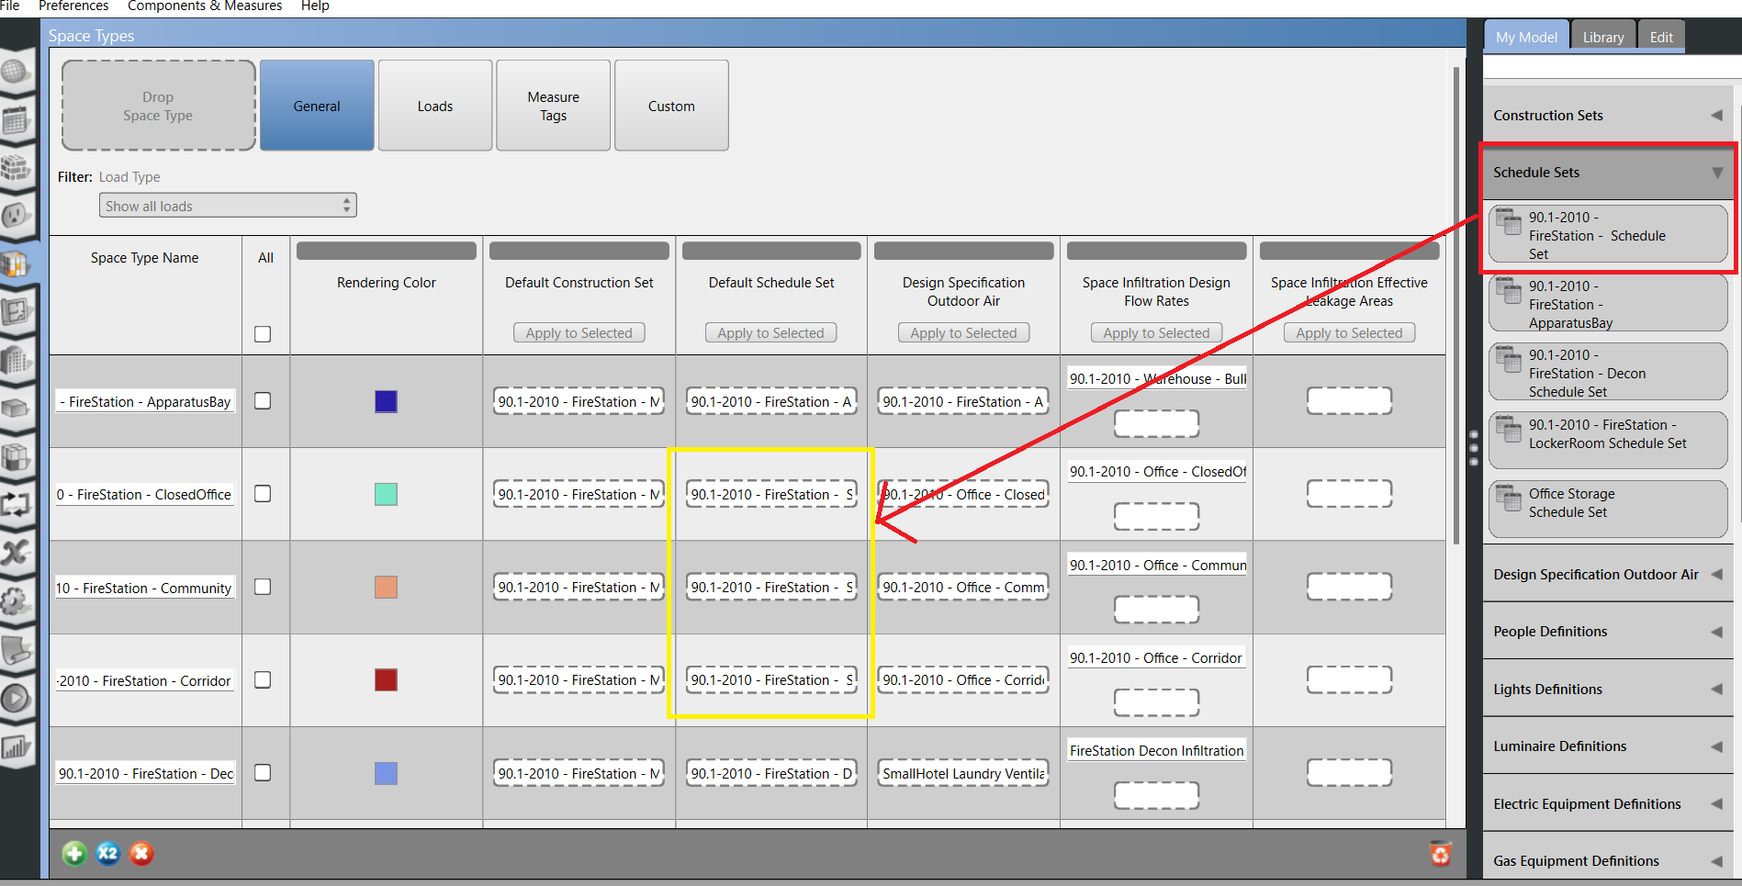Open the Simulation Settings gear icon

pos(17,600)
